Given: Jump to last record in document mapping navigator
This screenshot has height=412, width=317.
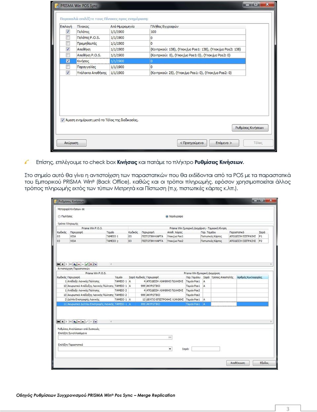Looking at the screenshot, I should pyautogui.click(x=71, y=321).
